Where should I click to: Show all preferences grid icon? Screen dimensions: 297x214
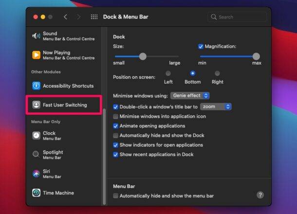pos(94,17)
